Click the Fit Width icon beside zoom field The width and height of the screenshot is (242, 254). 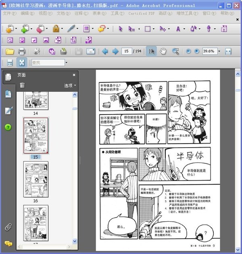(x=228, y=51)
